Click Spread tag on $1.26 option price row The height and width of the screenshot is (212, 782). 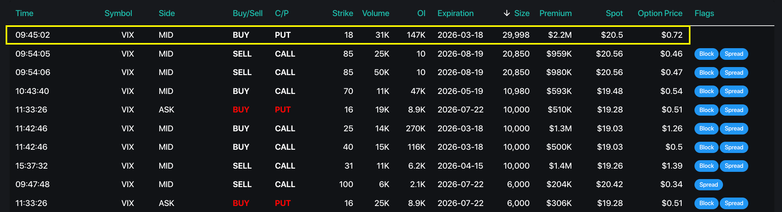pos(734,128)
